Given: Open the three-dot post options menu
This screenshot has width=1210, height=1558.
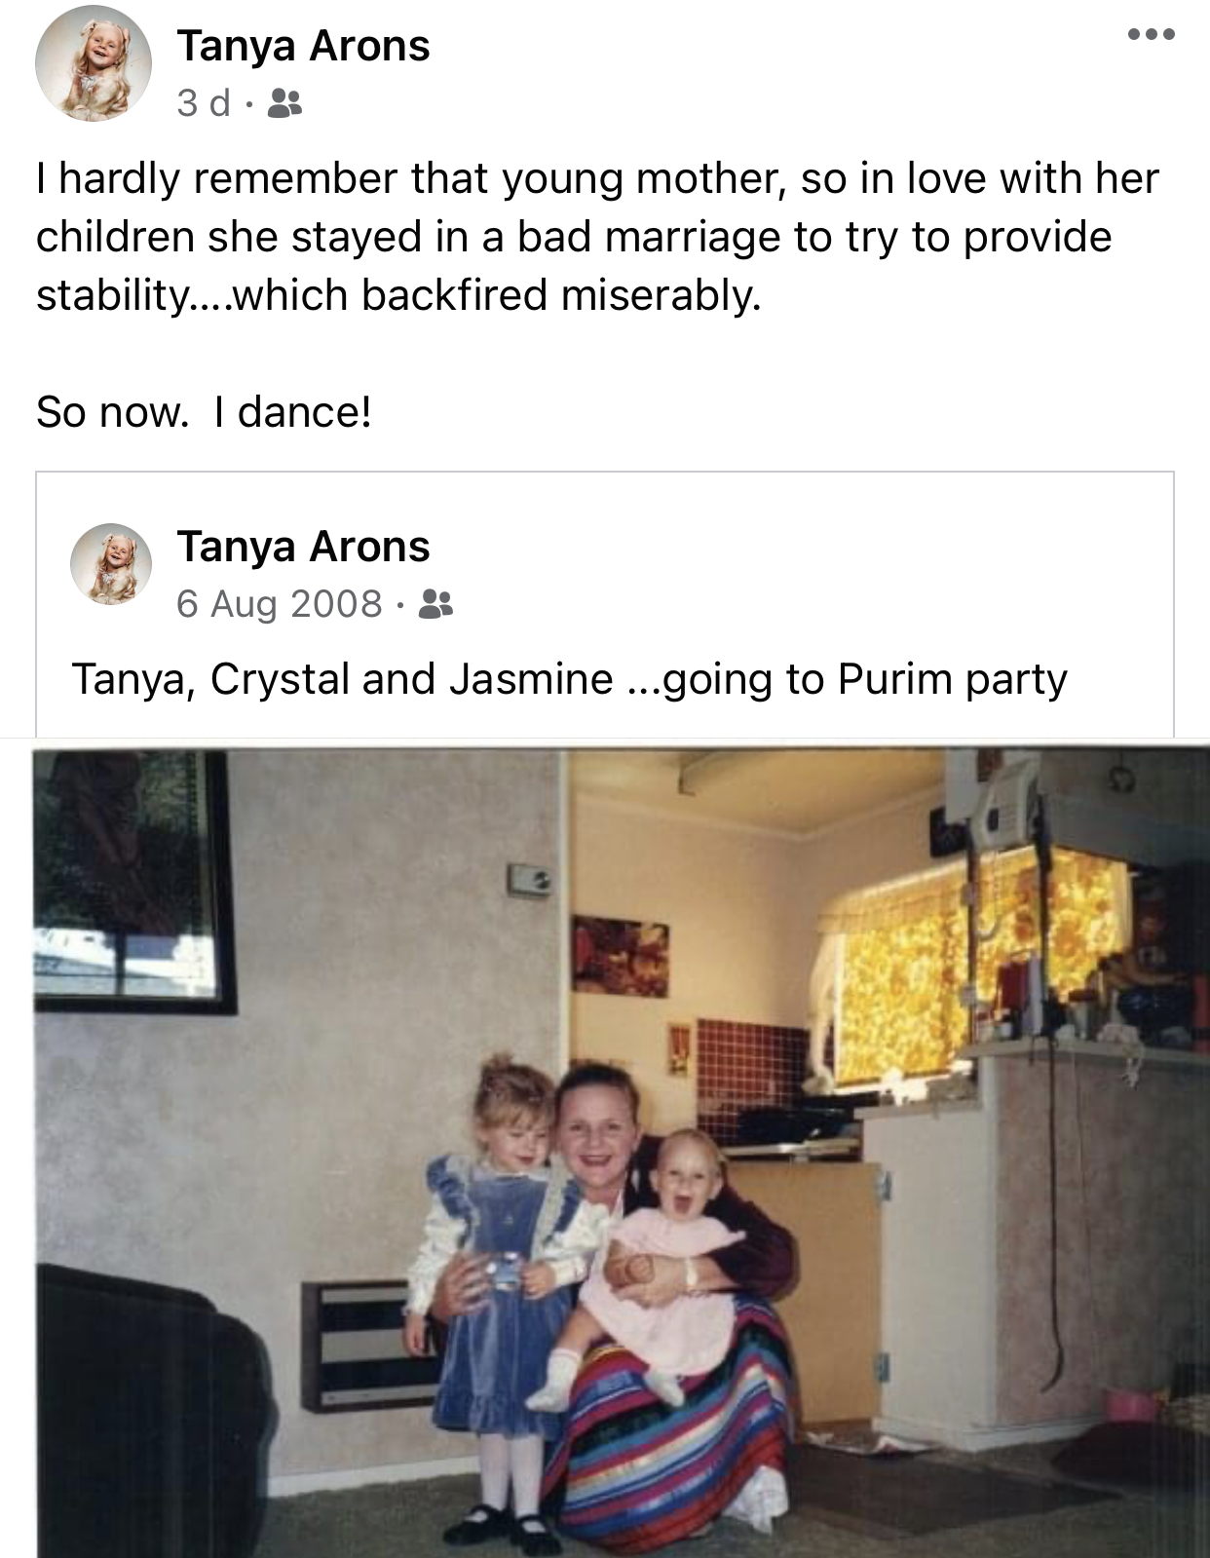Looking at the screenshot, I should [x=1151, y=34].
